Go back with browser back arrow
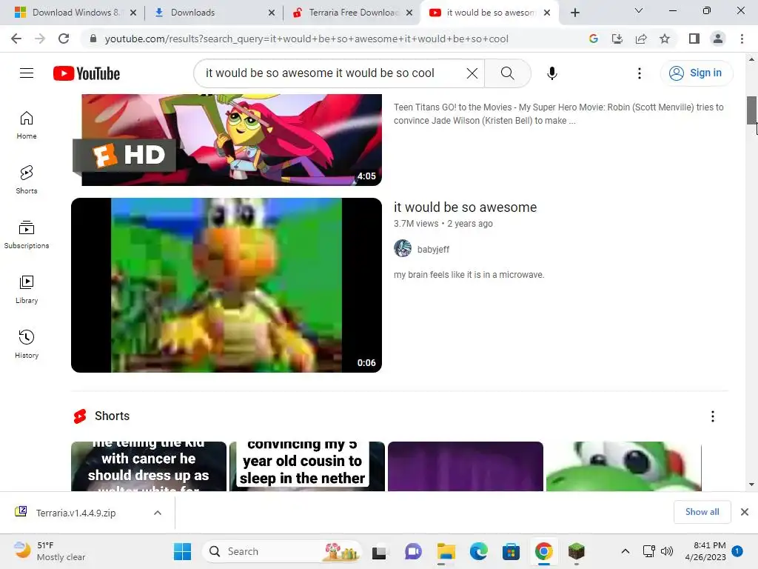 tap(16, 39)
